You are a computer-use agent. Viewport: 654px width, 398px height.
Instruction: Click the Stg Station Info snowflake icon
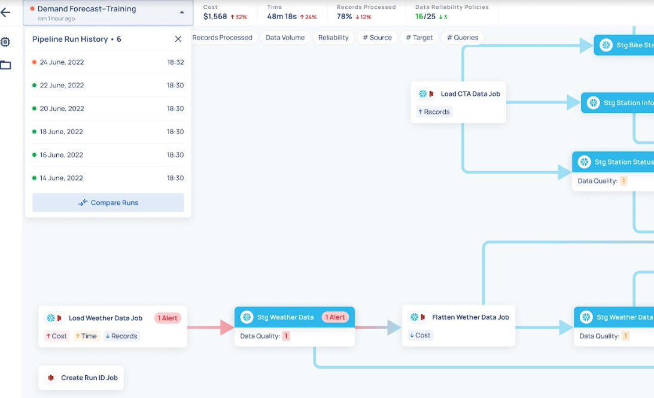tap(593, 102)
